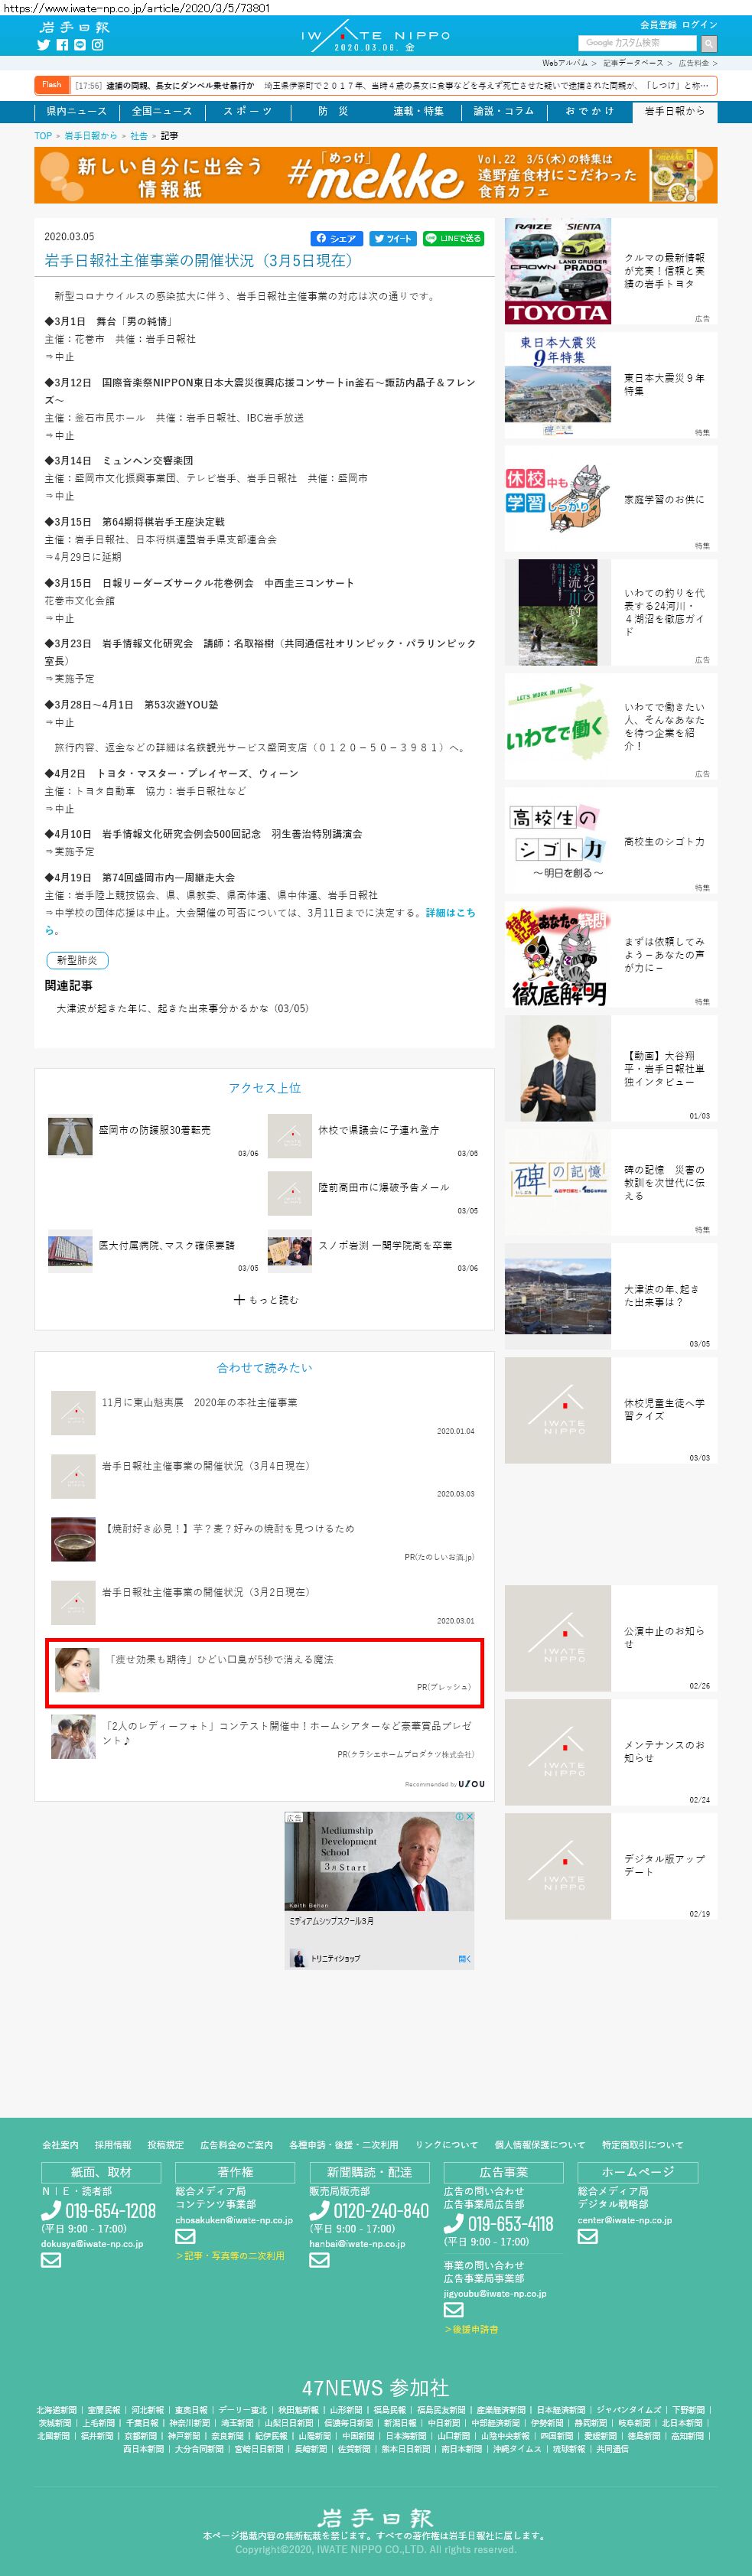Click the Facebook シェア button
Viewport: 752px width, 2576px height.
pos(336,239)
